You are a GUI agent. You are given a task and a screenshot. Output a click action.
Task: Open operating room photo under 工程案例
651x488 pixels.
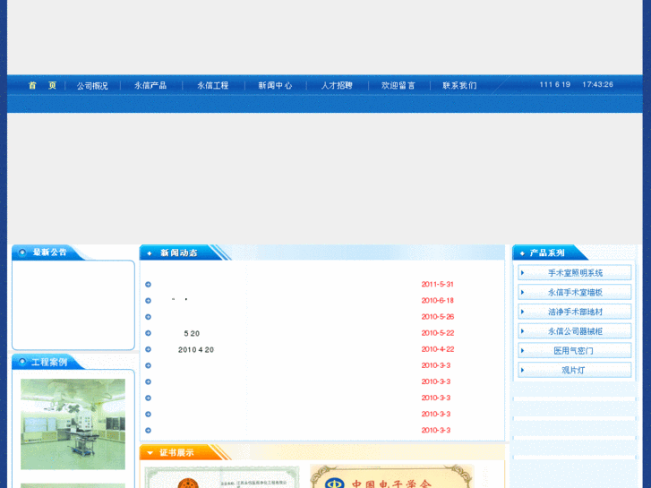pos(73,424)
